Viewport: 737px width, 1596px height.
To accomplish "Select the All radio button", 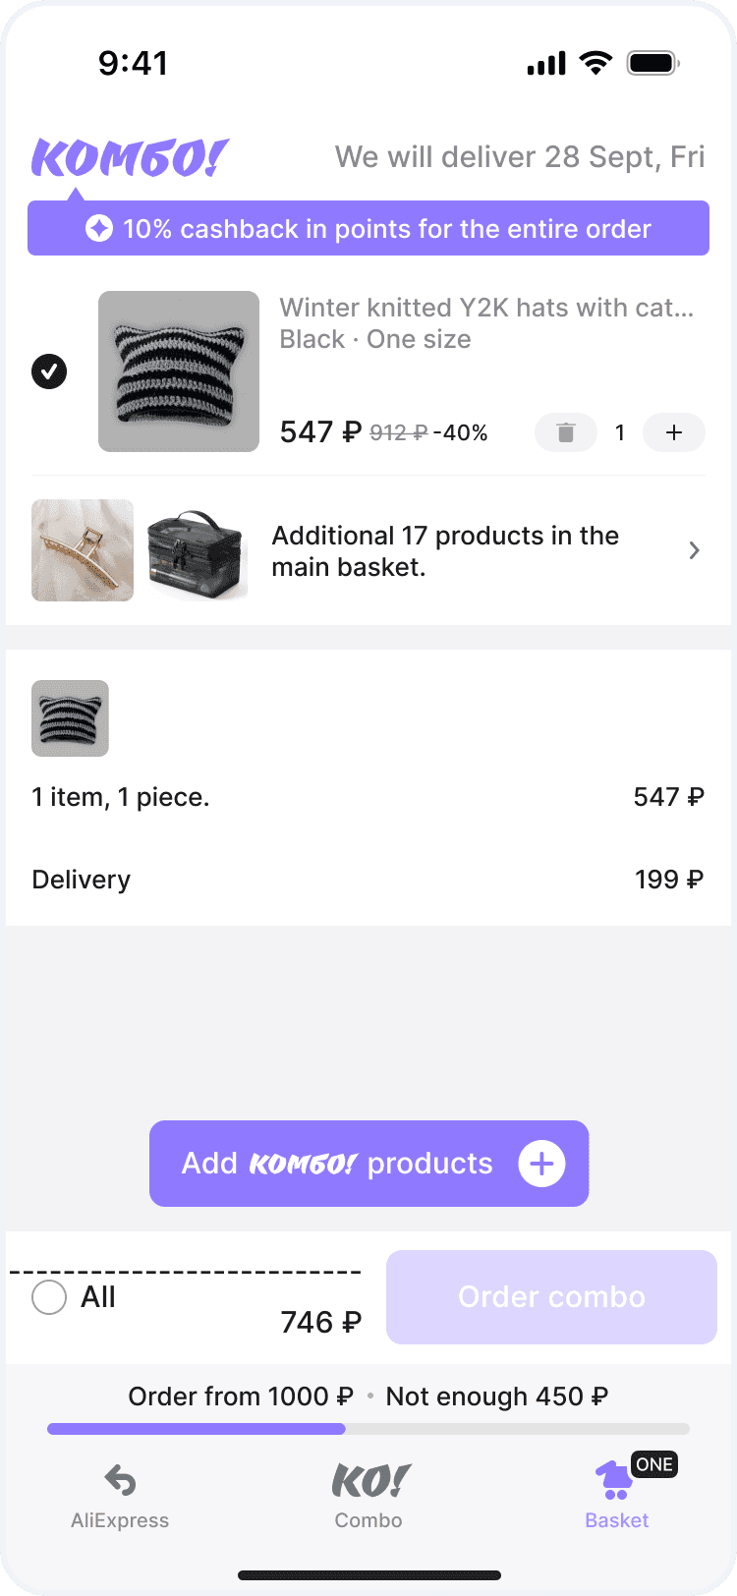I will [49, 1297].
